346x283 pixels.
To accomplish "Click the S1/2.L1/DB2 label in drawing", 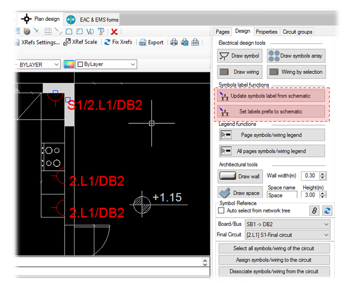I will pyautogui.click(x=105, y=105).
